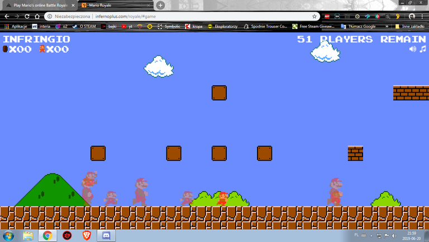Expand the hidden bookmarks chevron
Image resolution: width=429 pixels, height=242 pixels.
[x=387, y=26]
